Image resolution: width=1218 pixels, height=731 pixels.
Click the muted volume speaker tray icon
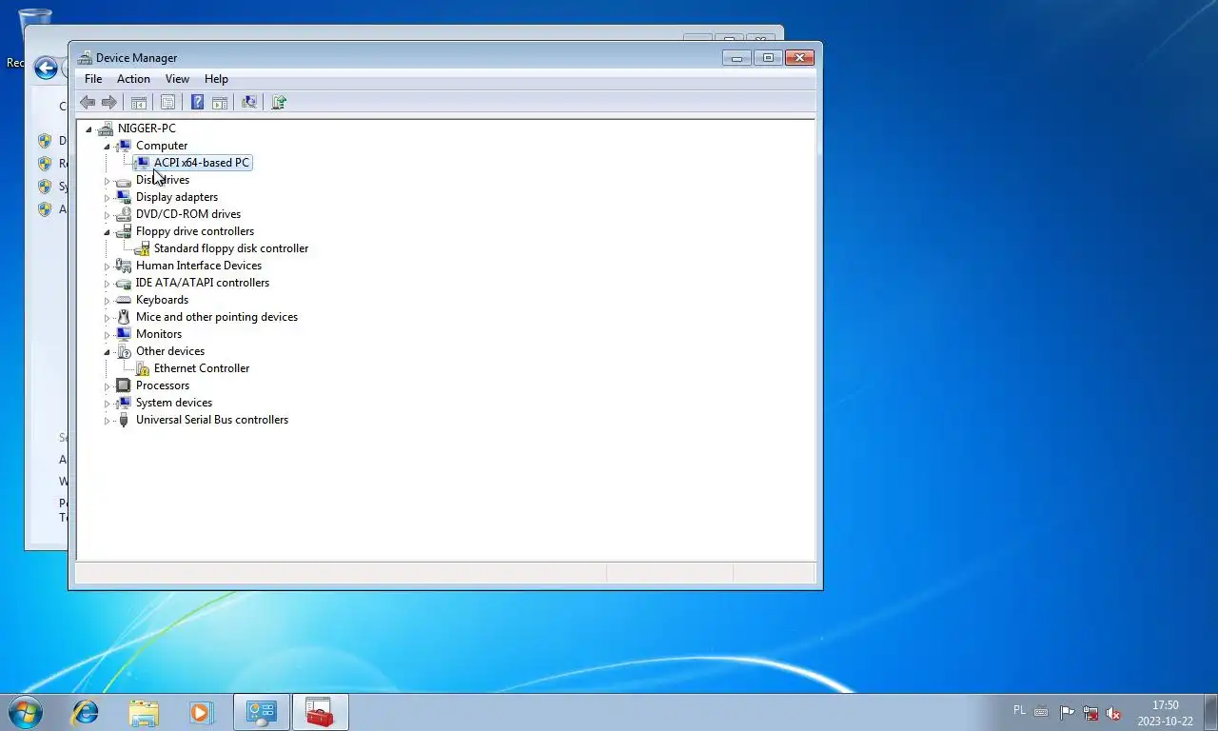1113,712
